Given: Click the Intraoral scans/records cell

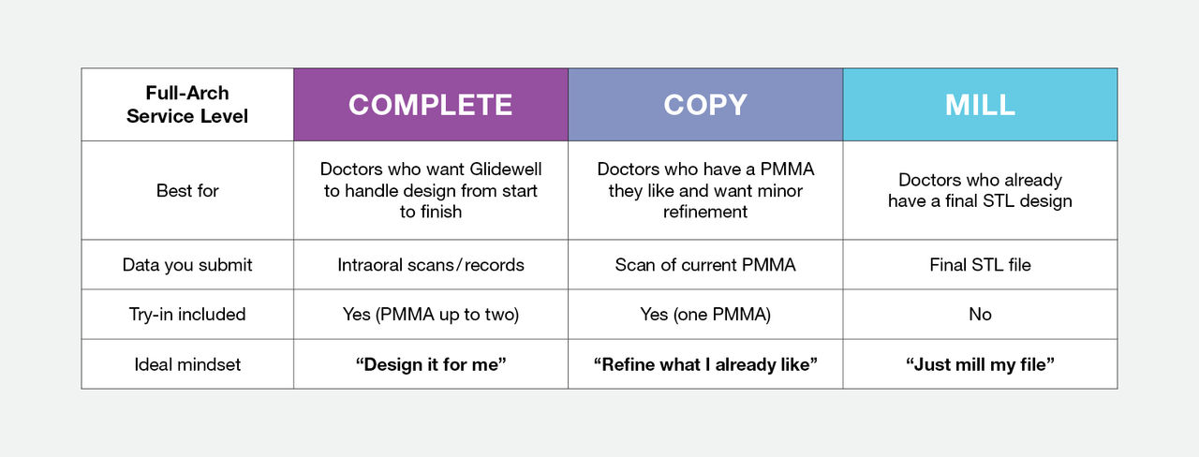Looking at the screenshot, I should 430,265.
